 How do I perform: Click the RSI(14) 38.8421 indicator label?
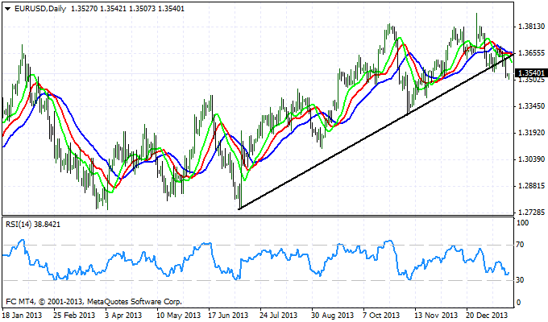tap(33, 225)
